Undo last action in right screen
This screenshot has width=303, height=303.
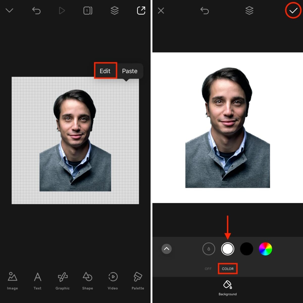(x=205, y=11)
